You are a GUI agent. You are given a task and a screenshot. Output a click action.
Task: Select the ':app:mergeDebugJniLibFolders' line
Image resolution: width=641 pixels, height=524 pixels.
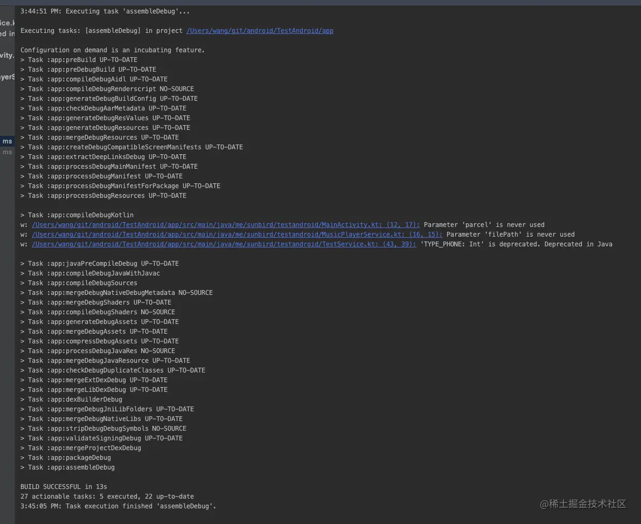pos(107,410)
